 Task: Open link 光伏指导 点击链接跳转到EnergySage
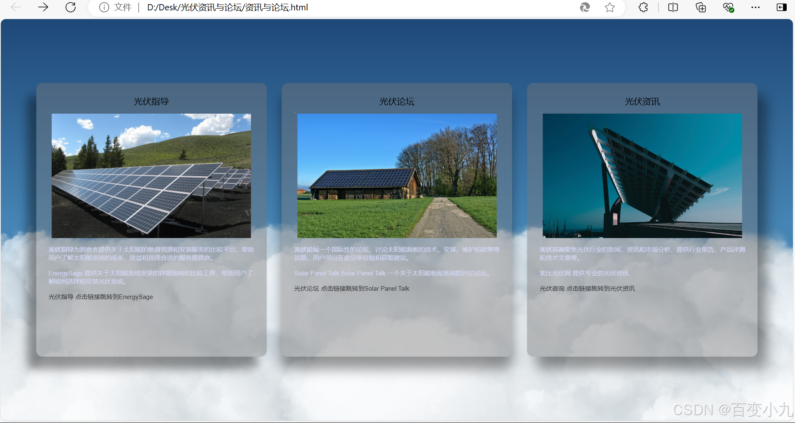point(101,297)
